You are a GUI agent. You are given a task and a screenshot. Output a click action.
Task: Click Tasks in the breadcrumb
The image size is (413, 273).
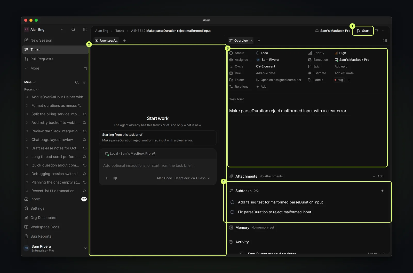pos(120,31)
